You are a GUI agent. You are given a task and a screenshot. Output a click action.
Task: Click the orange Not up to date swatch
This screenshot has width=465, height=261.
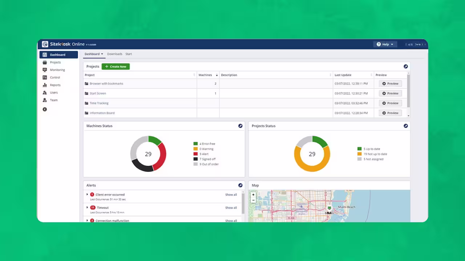pos(360,154)
